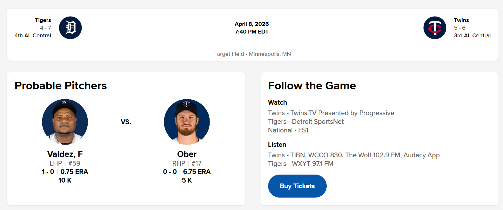Viewport: 503px width, 210px height.
Task: Click the Probable Pitchers heading
Action: 61,86
